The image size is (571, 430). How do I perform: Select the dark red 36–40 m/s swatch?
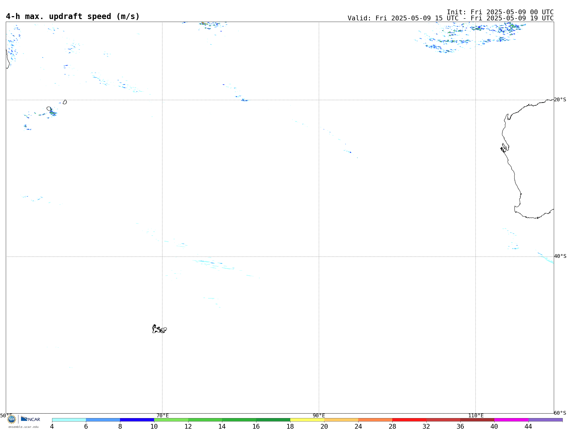click(477, 420)
